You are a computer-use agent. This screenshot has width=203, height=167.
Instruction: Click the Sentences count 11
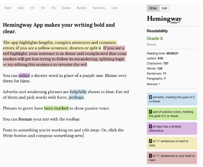164,74
